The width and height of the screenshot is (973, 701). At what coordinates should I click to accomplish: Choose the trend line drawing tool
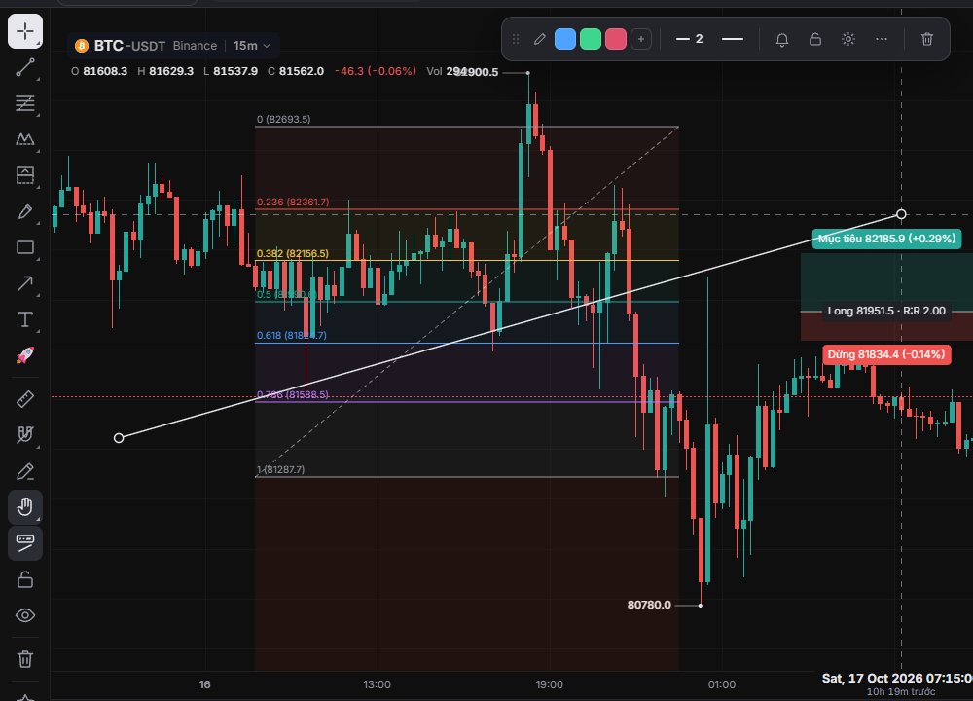coord(25,67)
